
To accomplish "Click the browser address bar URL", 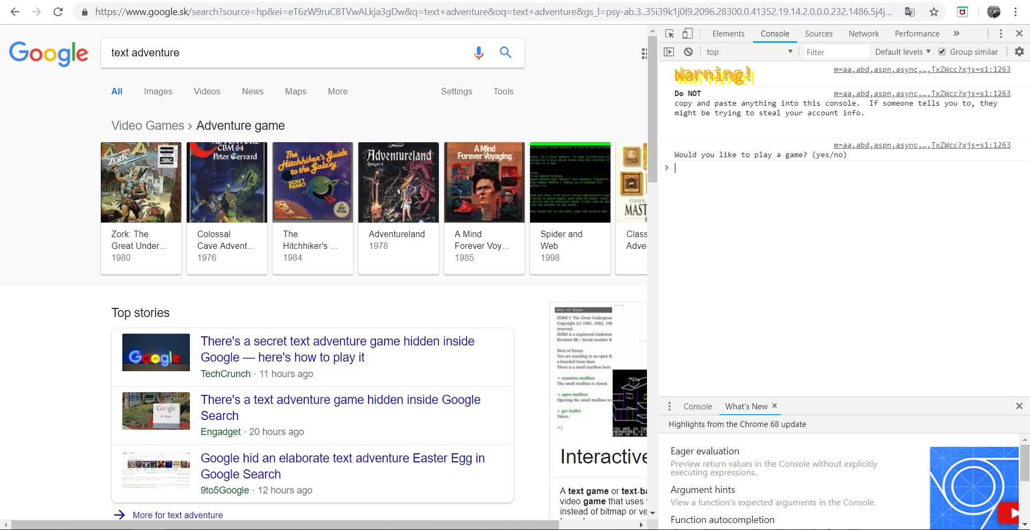I will (493, 12).
